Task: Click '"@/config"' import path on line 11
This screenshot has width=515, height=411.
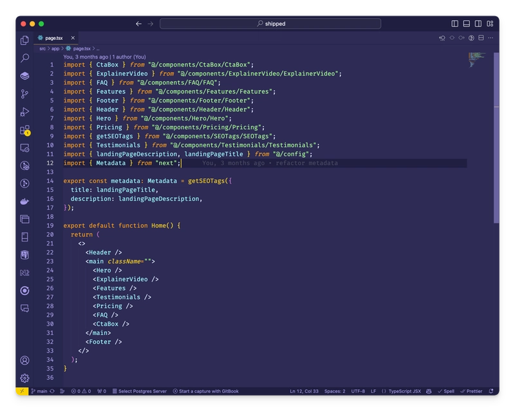Action: 291,154
